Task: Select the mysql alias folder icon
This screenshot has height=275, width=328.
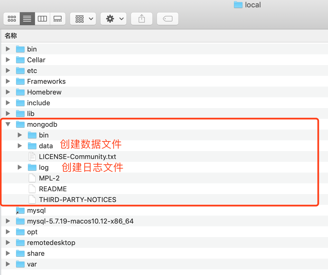Action: 20,210
